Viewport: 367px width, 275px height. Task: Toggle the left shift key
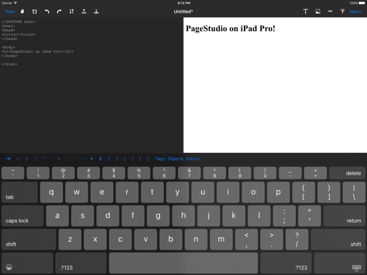tap(29, 239)
